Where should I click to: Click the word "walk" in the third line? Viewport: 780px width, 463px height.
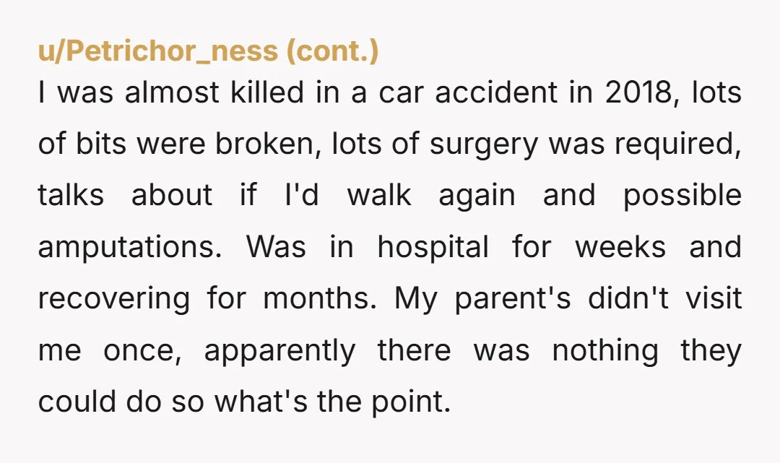[x=379, y=195]
